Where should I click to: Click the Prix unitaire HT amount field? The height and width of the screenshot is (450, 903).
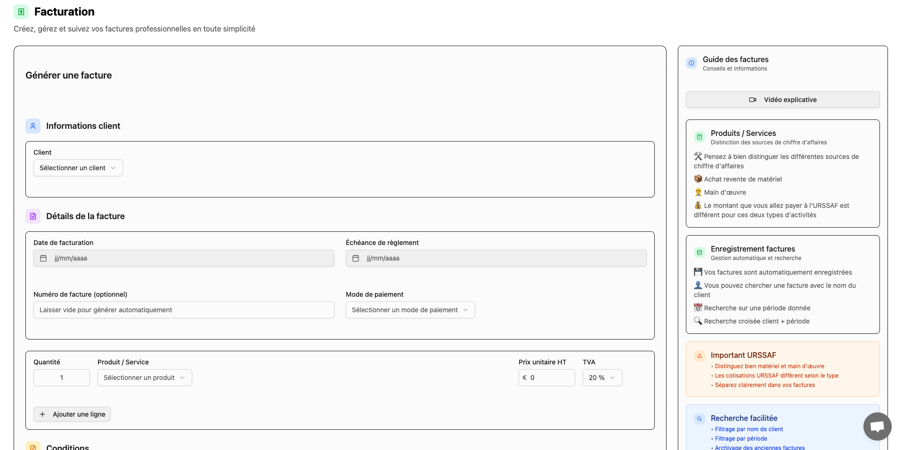coord(547,378)
